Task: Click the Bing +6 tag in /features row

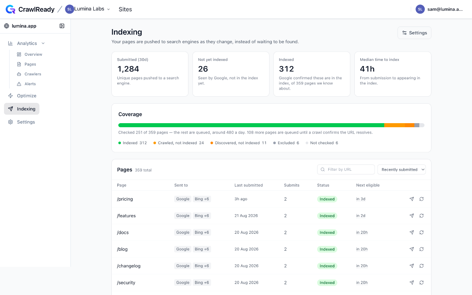Action: [202, 216]
